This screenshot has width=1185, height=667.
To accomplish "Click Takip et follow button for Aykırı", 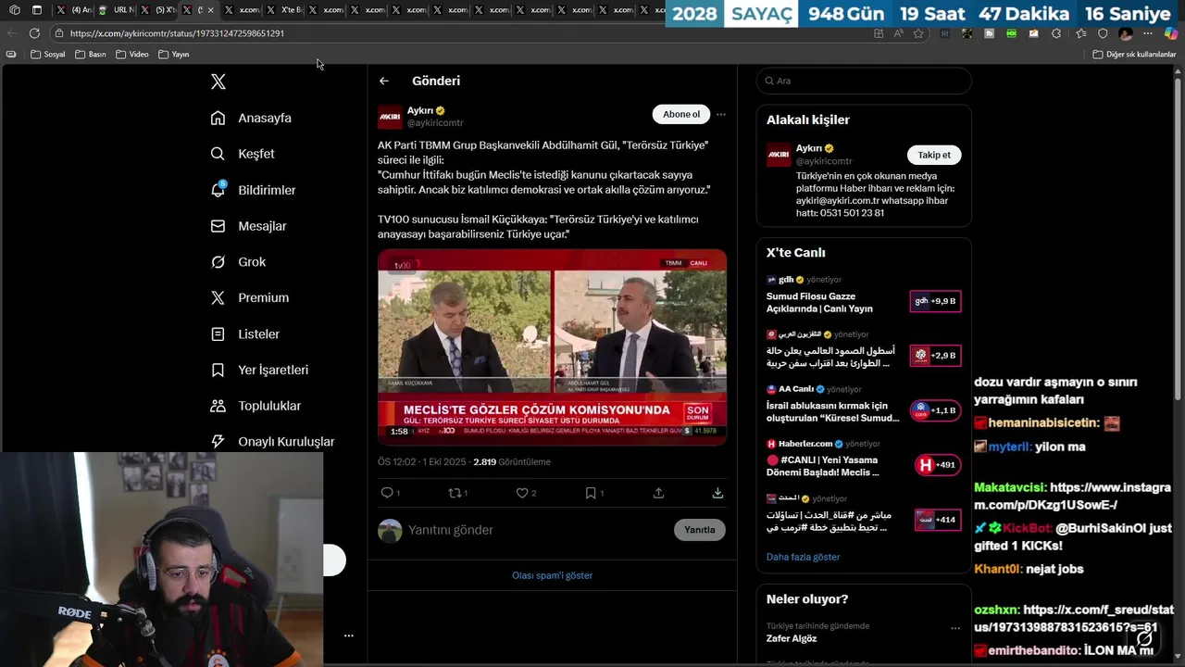I will tap(934, 155).
